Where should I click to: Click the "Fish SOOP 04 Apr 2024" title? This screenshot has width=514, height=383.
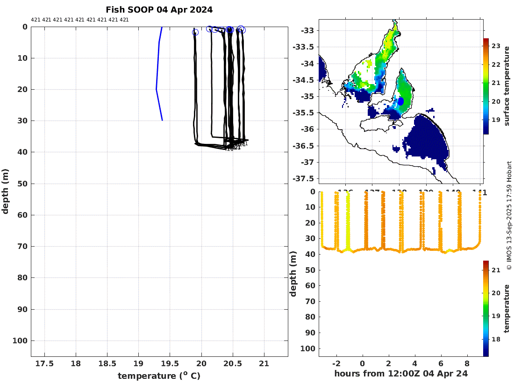[x=159, y=9]
